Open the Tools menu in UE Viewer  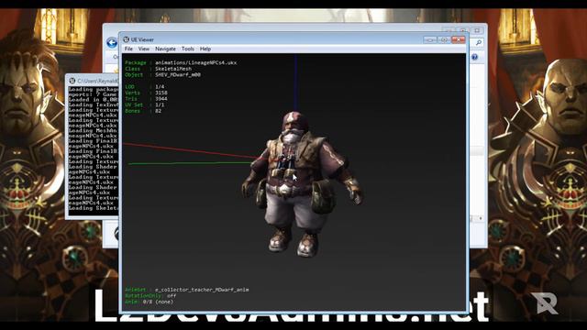(187, 49)
